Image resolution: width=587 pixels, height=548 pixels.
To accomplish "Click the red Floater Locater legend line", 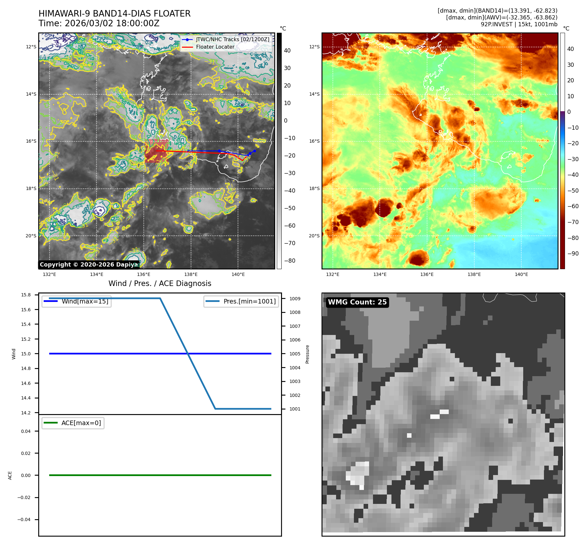I will [x=187, y=47].
